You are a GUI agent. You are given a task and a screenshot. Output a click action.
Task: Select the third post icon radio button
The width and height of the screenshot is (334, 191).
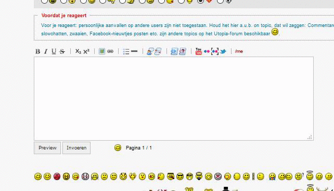point(83,1)
